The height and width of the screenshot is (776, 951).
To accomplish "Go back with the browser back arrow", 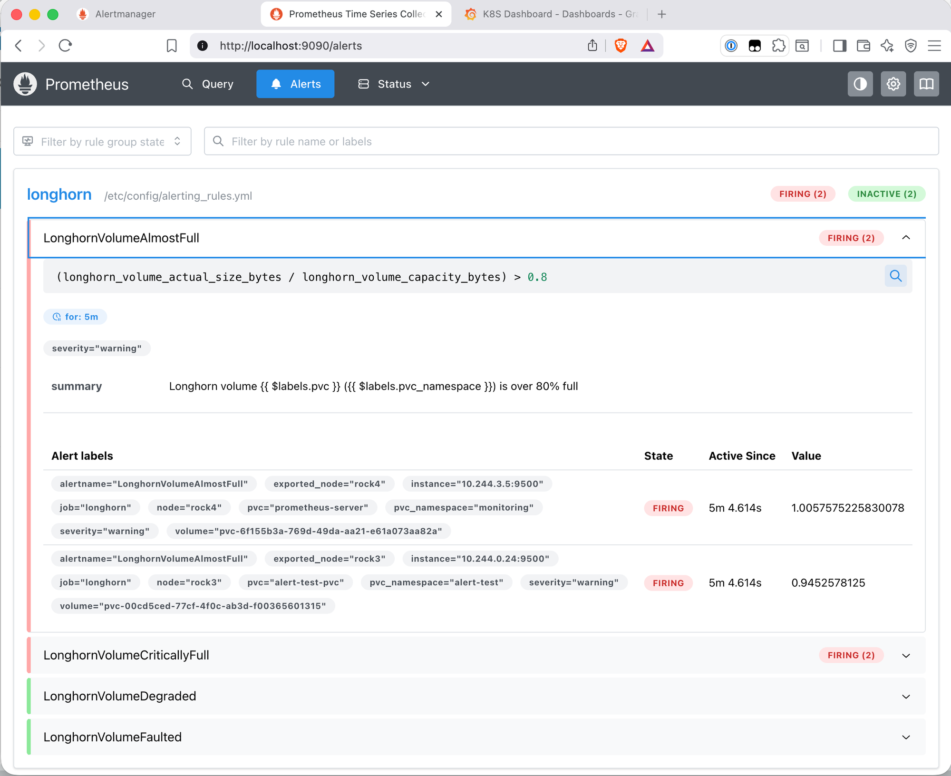I will (19, 46).
